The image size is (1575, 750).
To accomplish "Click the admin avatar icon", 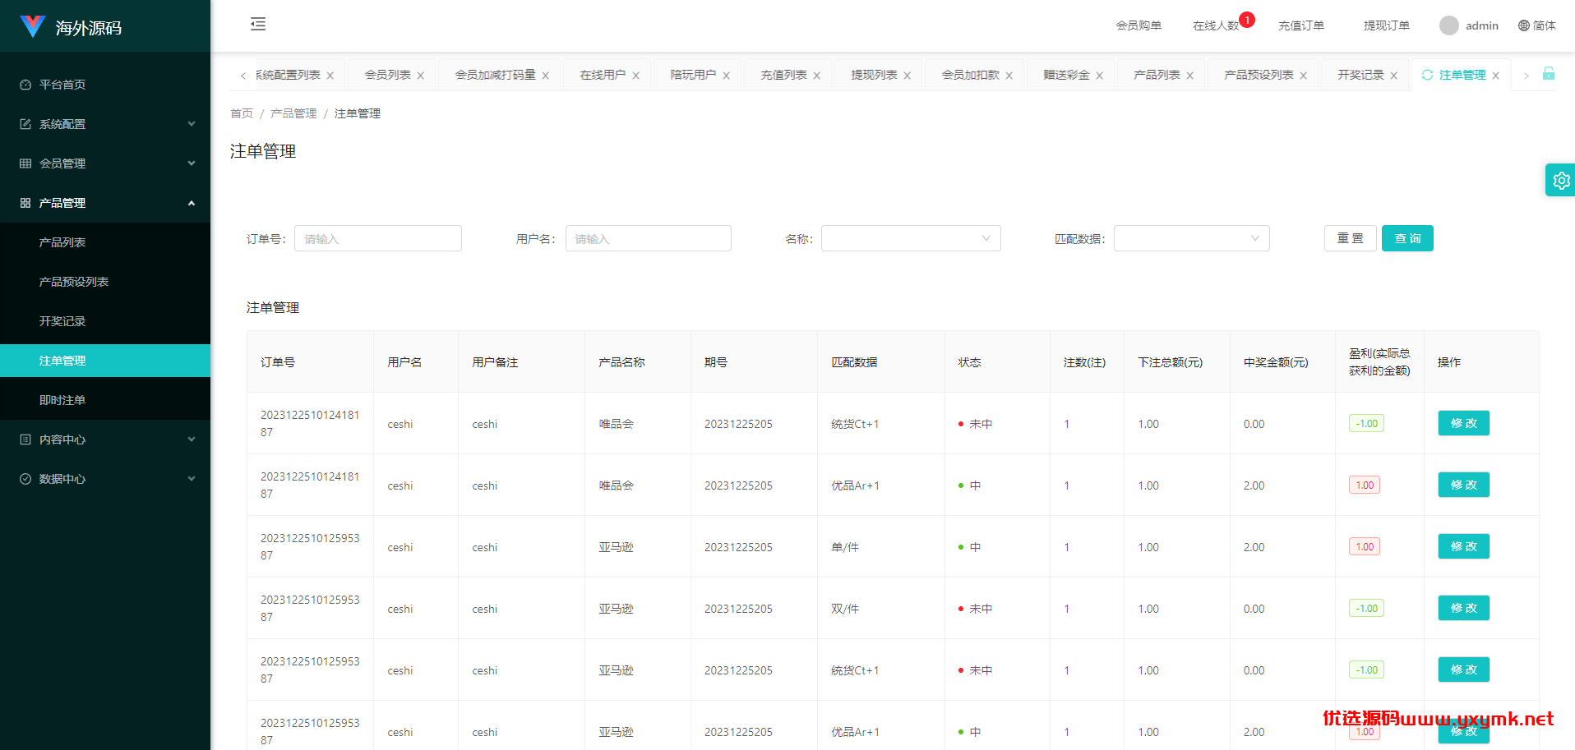I will tap(1449, 25).
